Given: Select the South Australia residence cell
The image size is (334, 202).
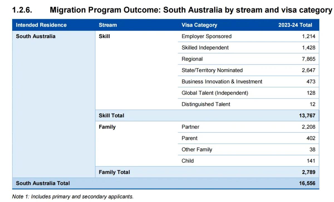Looking at the screenshot, I should (36, 36).
